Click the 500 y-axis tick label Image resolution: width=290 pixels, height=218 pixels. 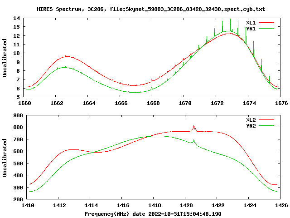pyautogui.click(x=18, y=163)
